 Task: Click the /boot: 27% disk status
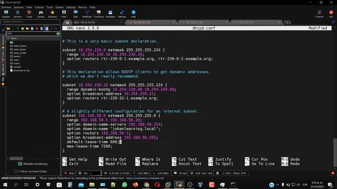(240, 173)
